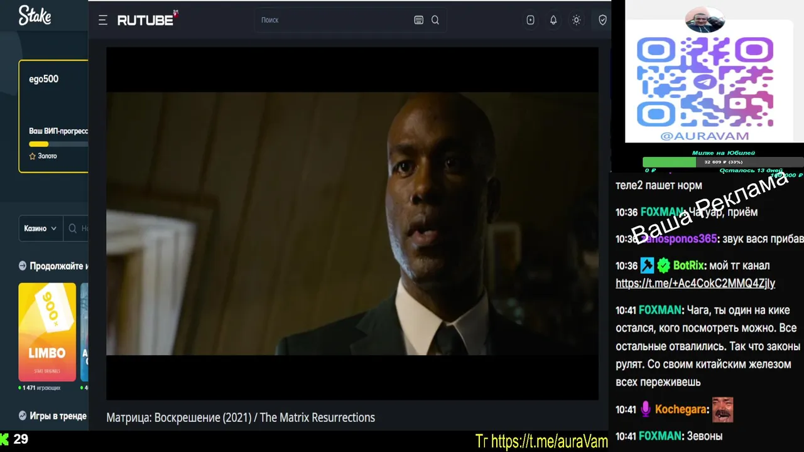Click the Милке на Юбилей donation progress bar
The width and height of the screenshot is (804, 452).
pos(723,162)
